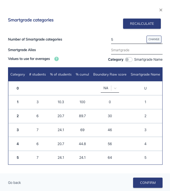This screenshot has width=170, height=191.
Task: Click the % cumul column header
Action: pos(82,74)
